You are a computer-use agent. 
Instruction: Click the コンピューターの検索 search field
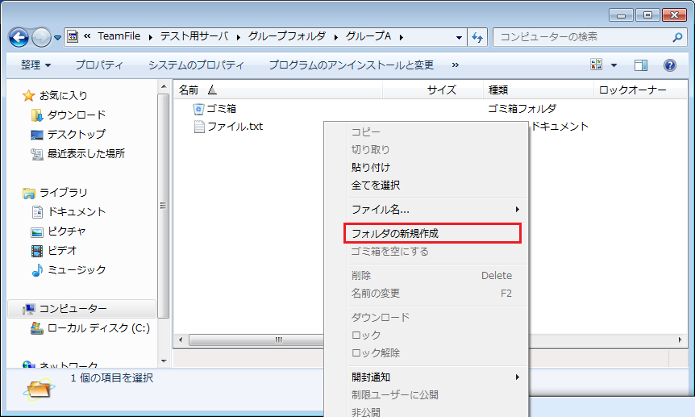click(x=581, y=37)
